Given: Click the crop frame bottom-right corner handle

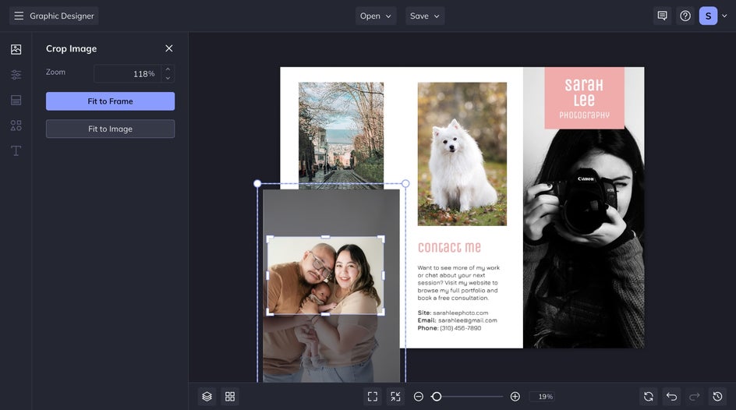Looking at the screenshot, I should click(x=381, y=313).
